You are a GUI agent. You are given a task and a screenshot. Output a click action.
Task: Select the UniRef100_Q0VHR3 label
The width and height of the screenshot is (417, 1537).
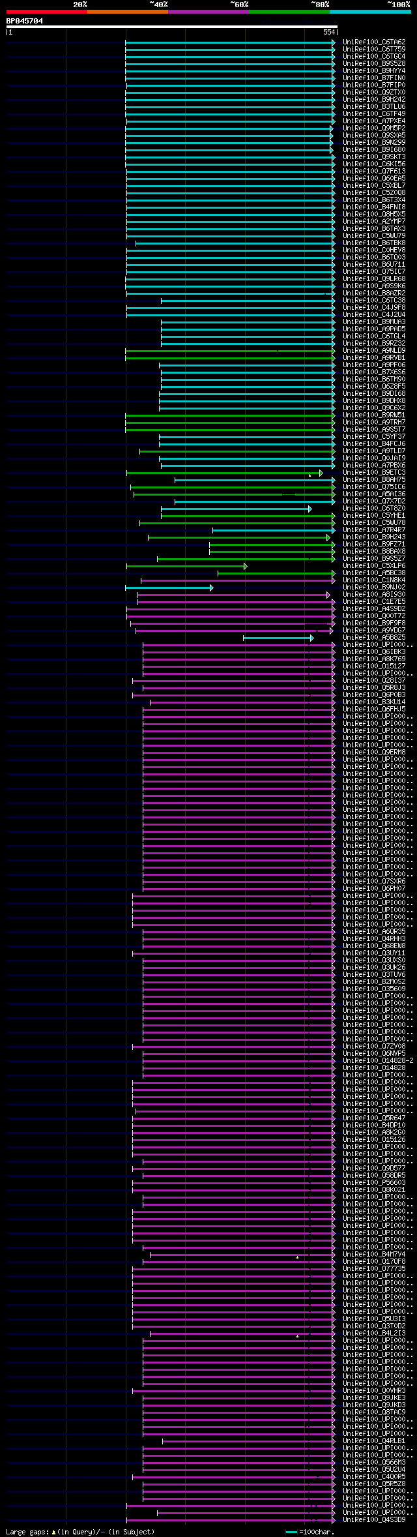[374, 1391]
